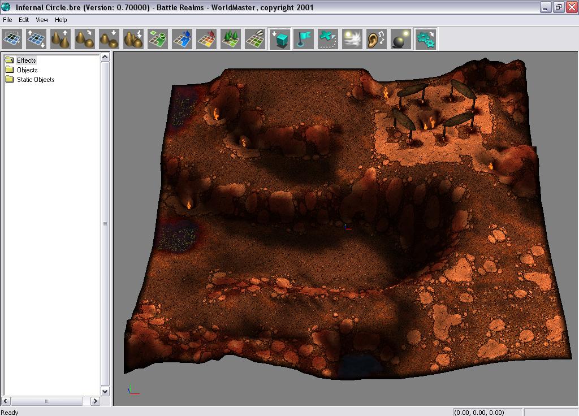Open the Edit menu
579x416 pixels.
[x=24, y=20]
